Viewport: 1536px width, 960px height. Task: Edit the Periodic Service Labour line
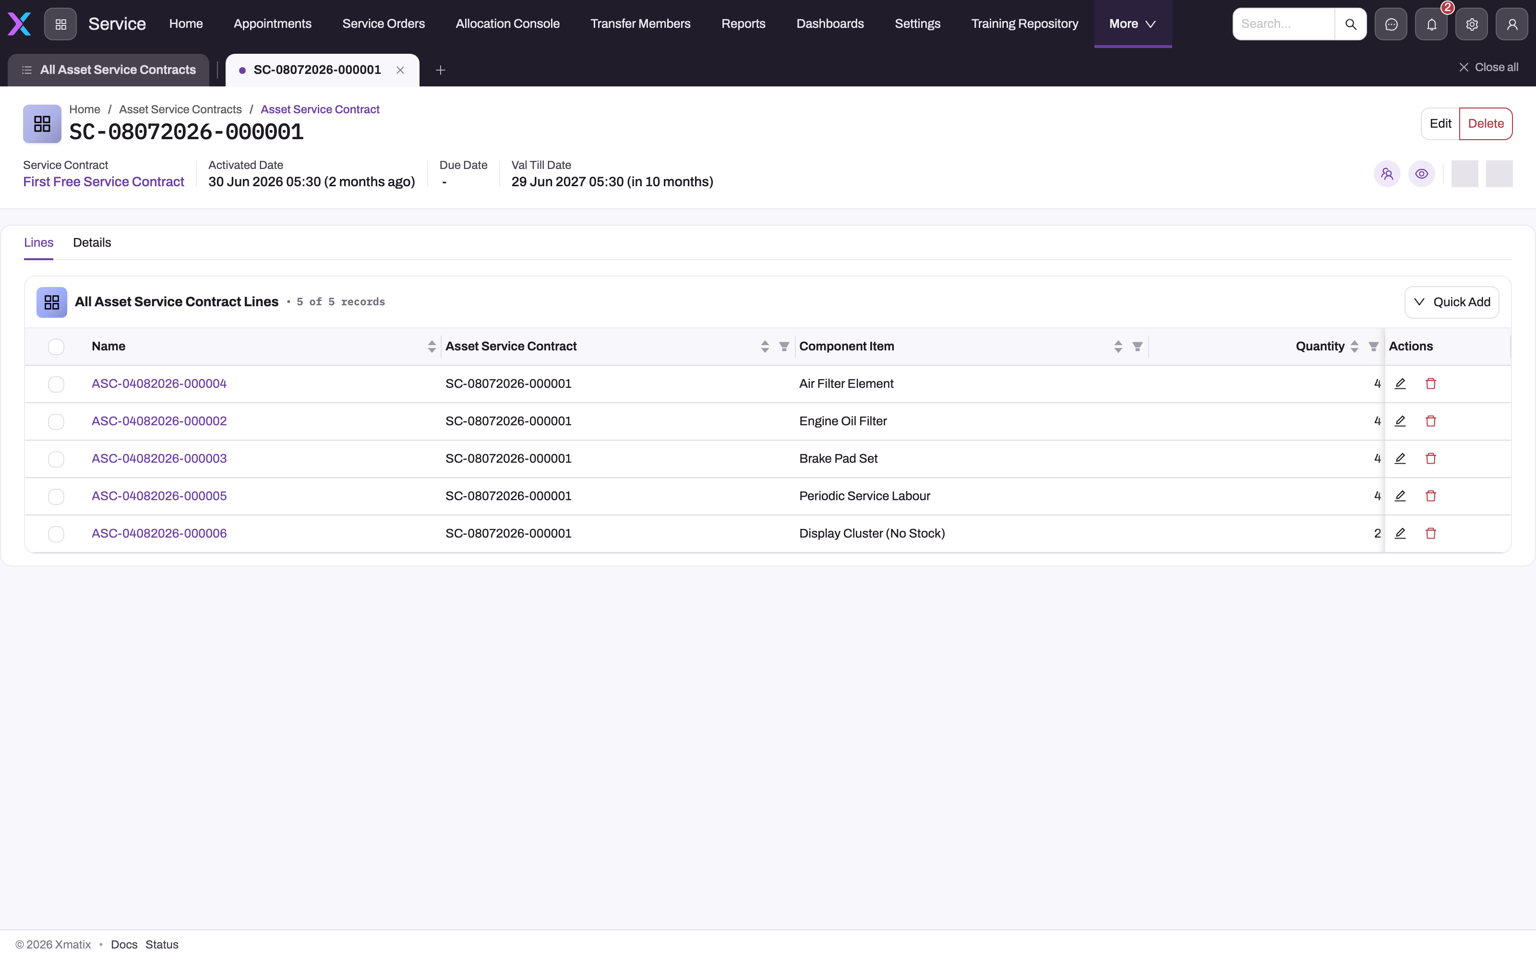(1400, 496)
